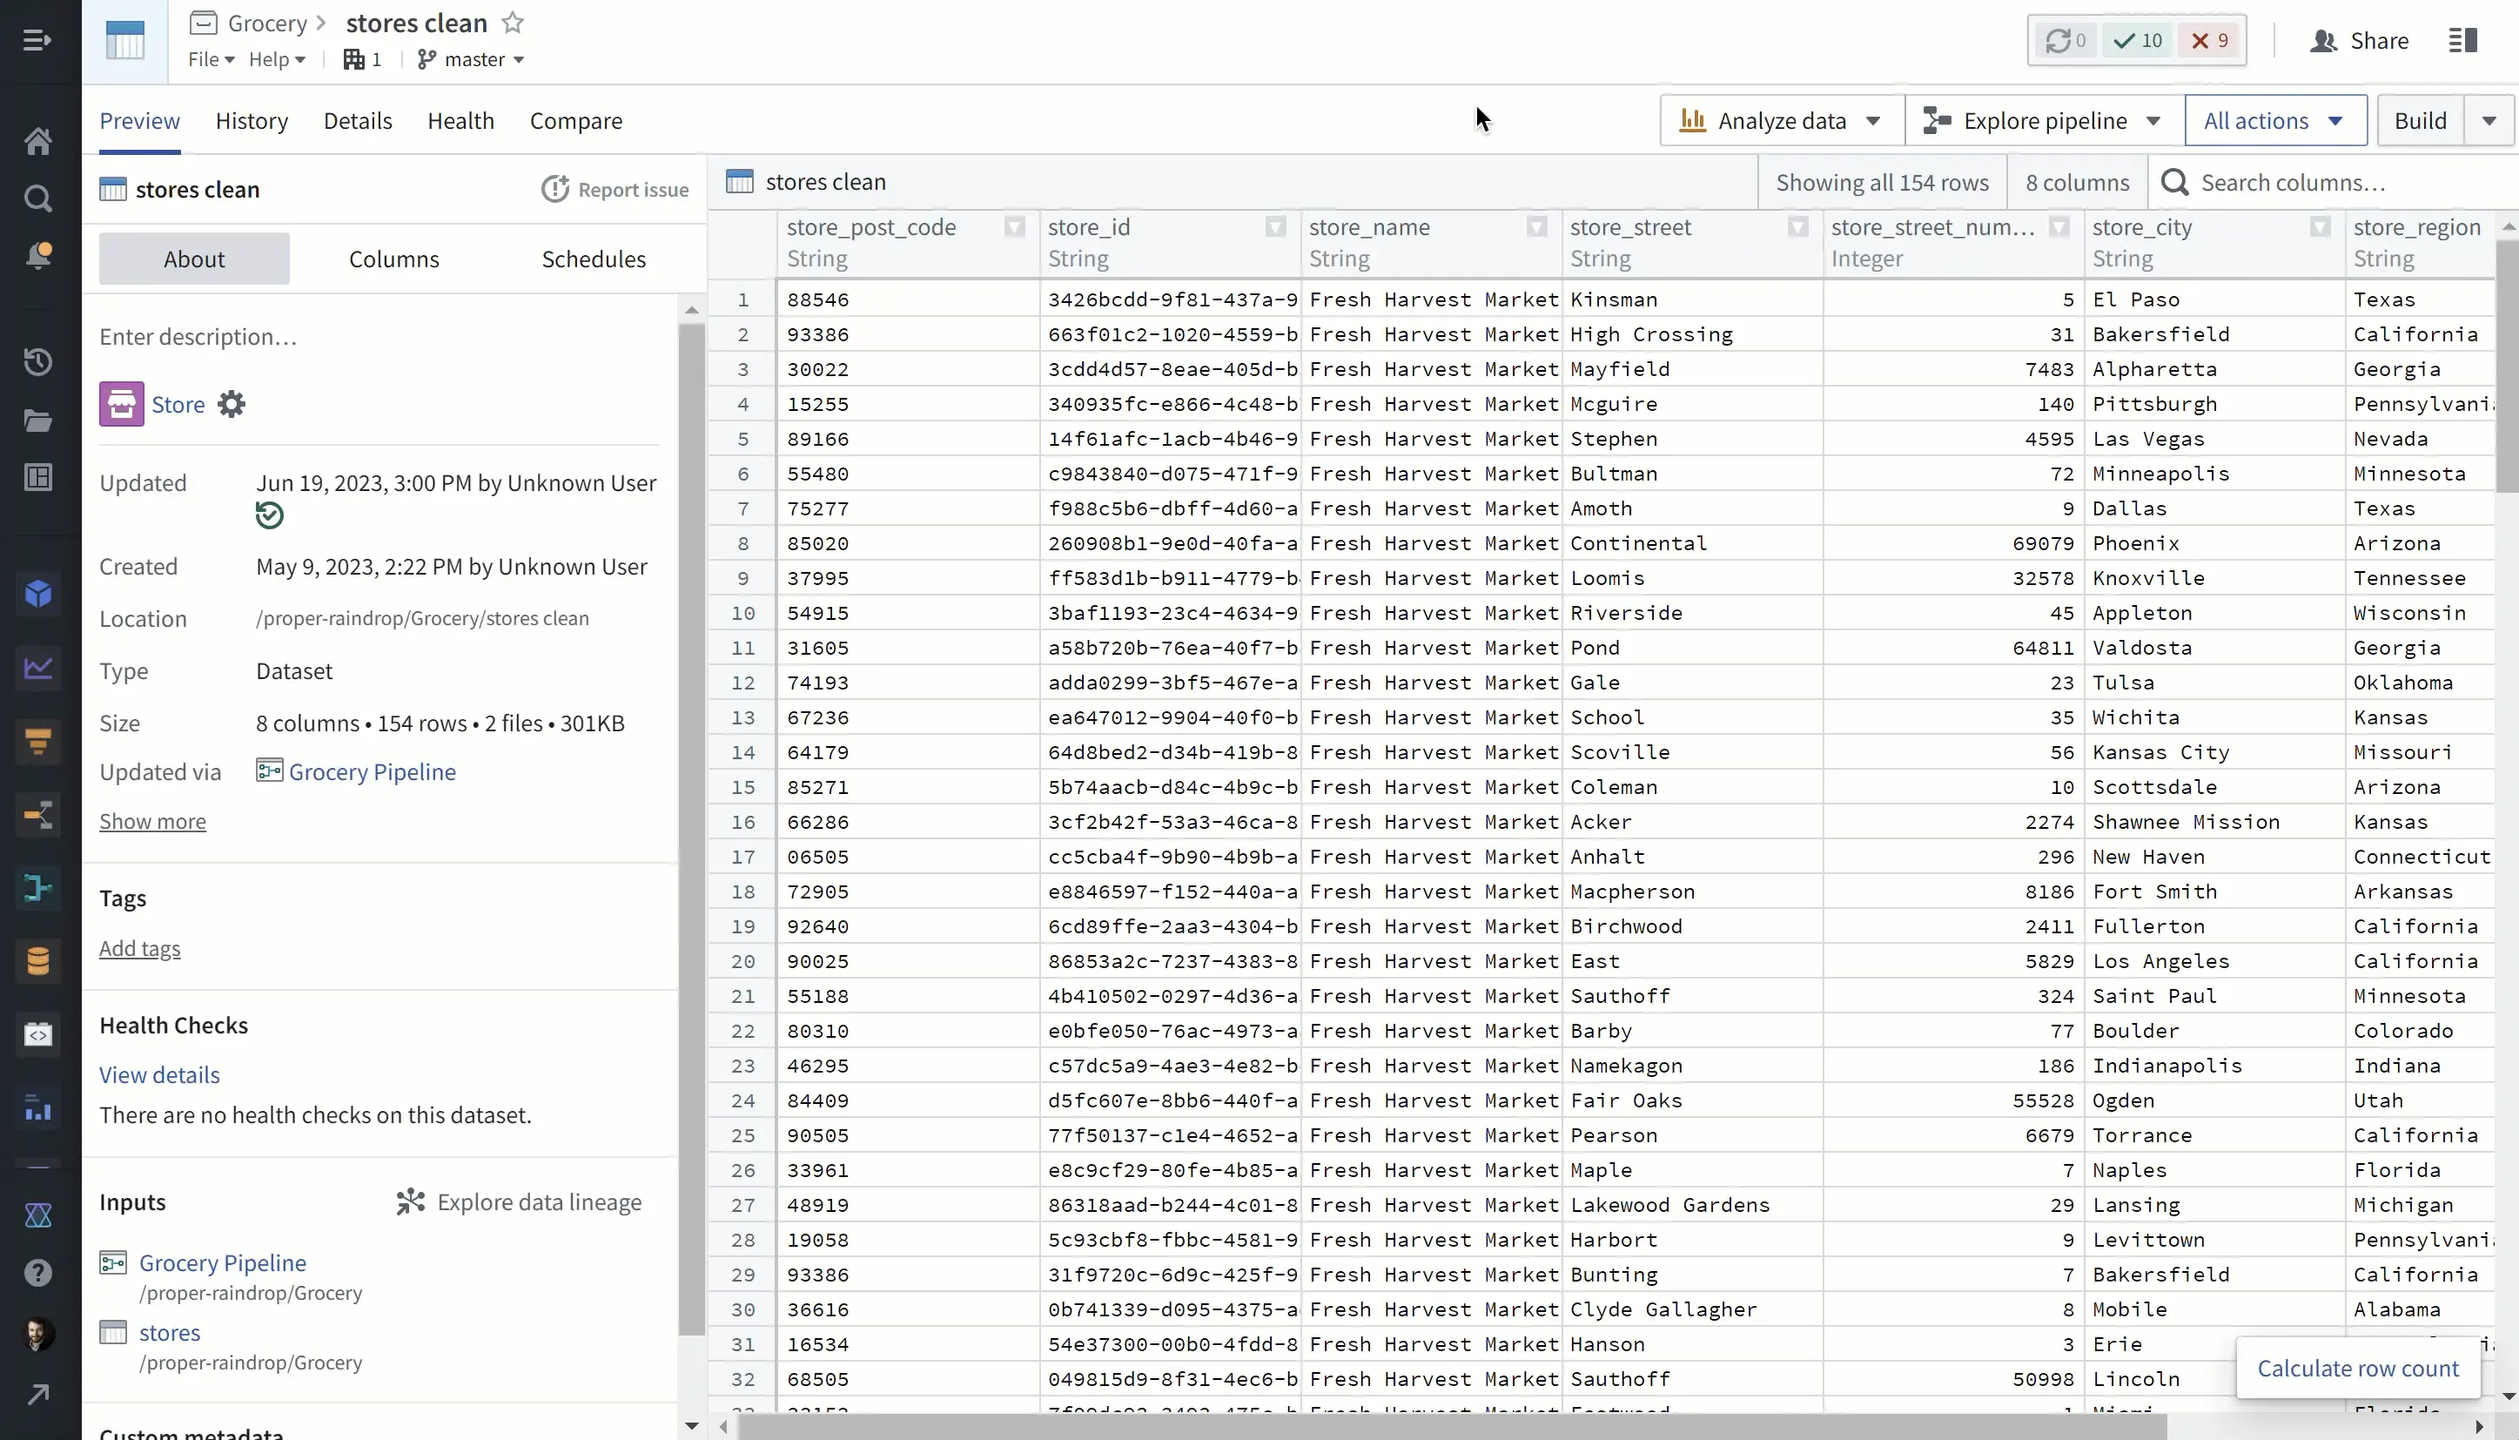Select the Columns sub-tab
The width and height of the screenshot is (2519, 1440).
(393, 259)
